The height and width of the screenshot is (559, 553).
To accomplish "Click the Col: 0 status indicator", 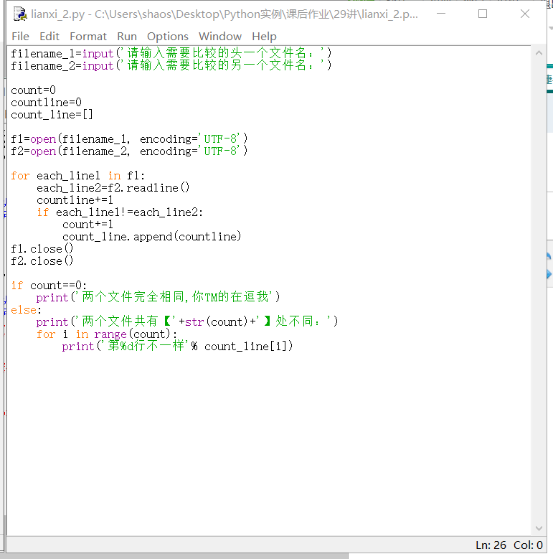I will click(528, 545).
